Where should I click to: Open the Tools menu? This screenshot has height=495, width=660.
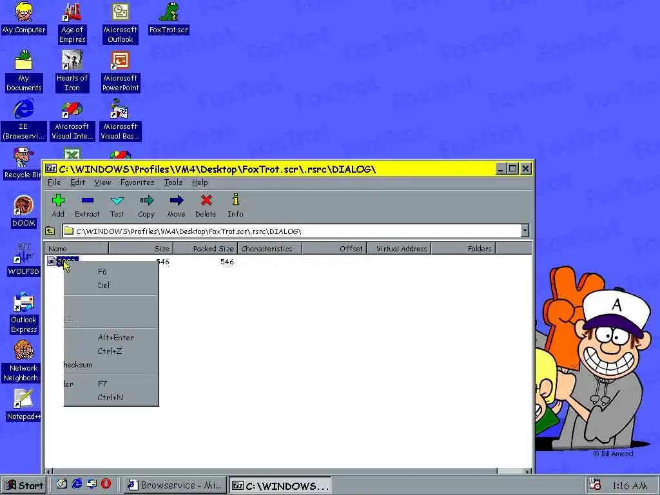pos(173,182)
